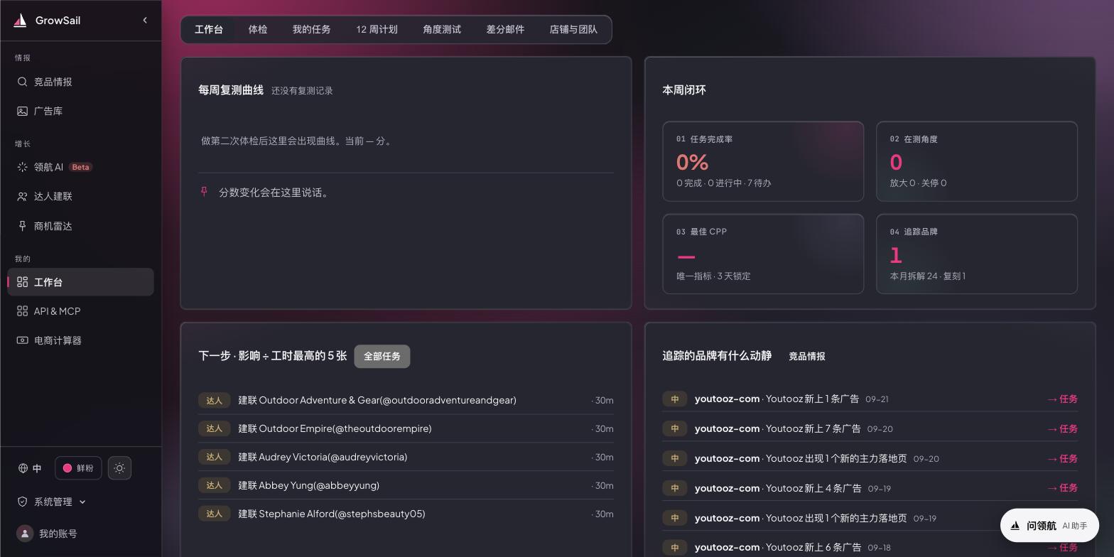
Task: Open the 店铺与团队 tab
Action: 573,30
